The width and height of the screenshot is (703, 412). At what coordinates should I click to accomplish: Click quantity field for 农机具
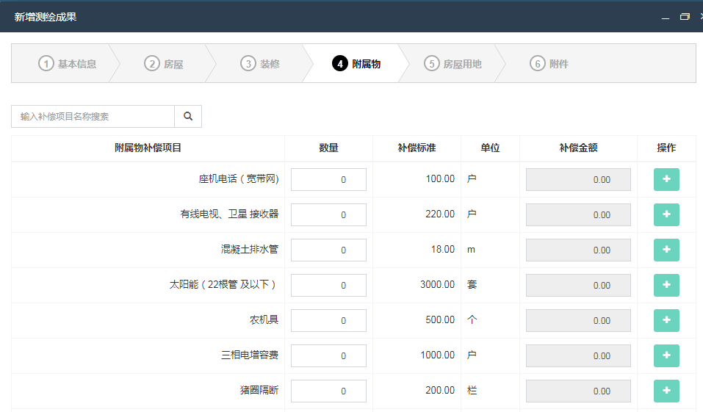pyautogui.click(x=328, y=320)
